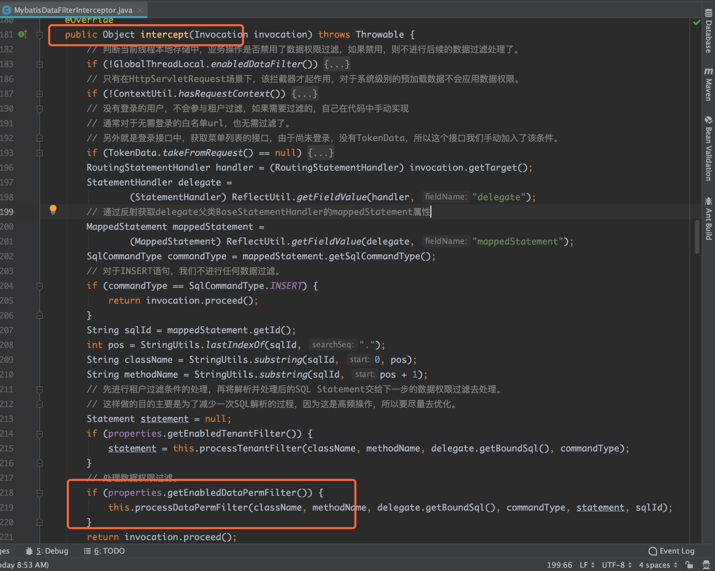Open the TODO tool window
This screenshot has width=715, height=571.
tap(104, 551)
